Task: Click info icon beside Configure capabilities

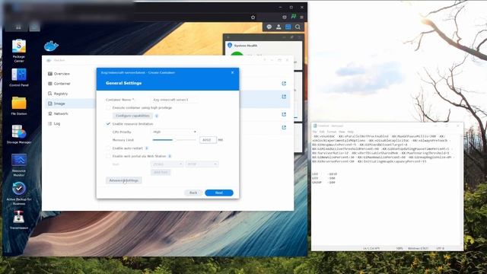Action: click(157, 116)
